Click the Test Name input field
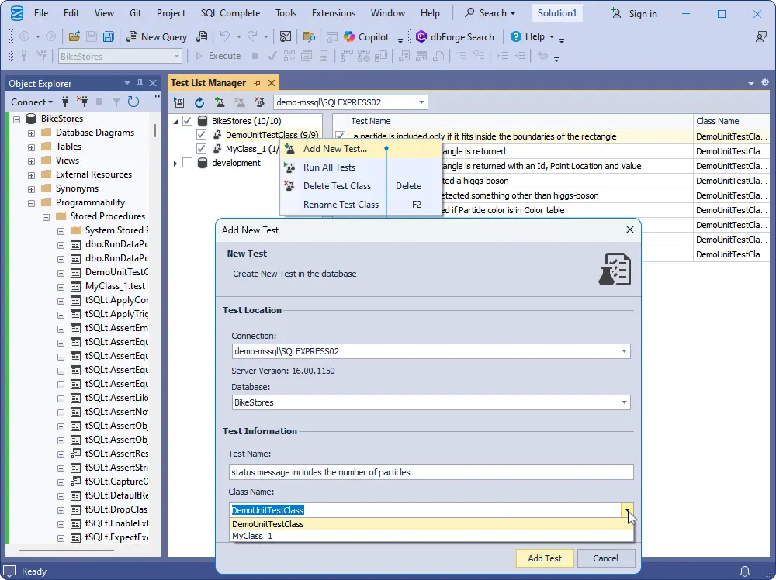The image size is (776, 580). tap(431, 472)
